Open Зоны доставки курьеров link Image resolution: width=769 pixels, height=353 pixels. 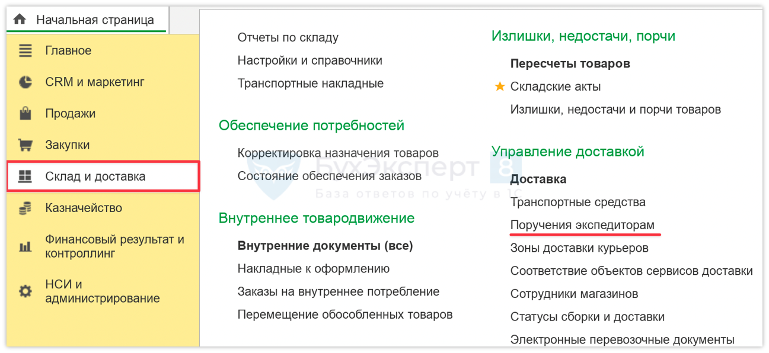click(x=579, y=248)
